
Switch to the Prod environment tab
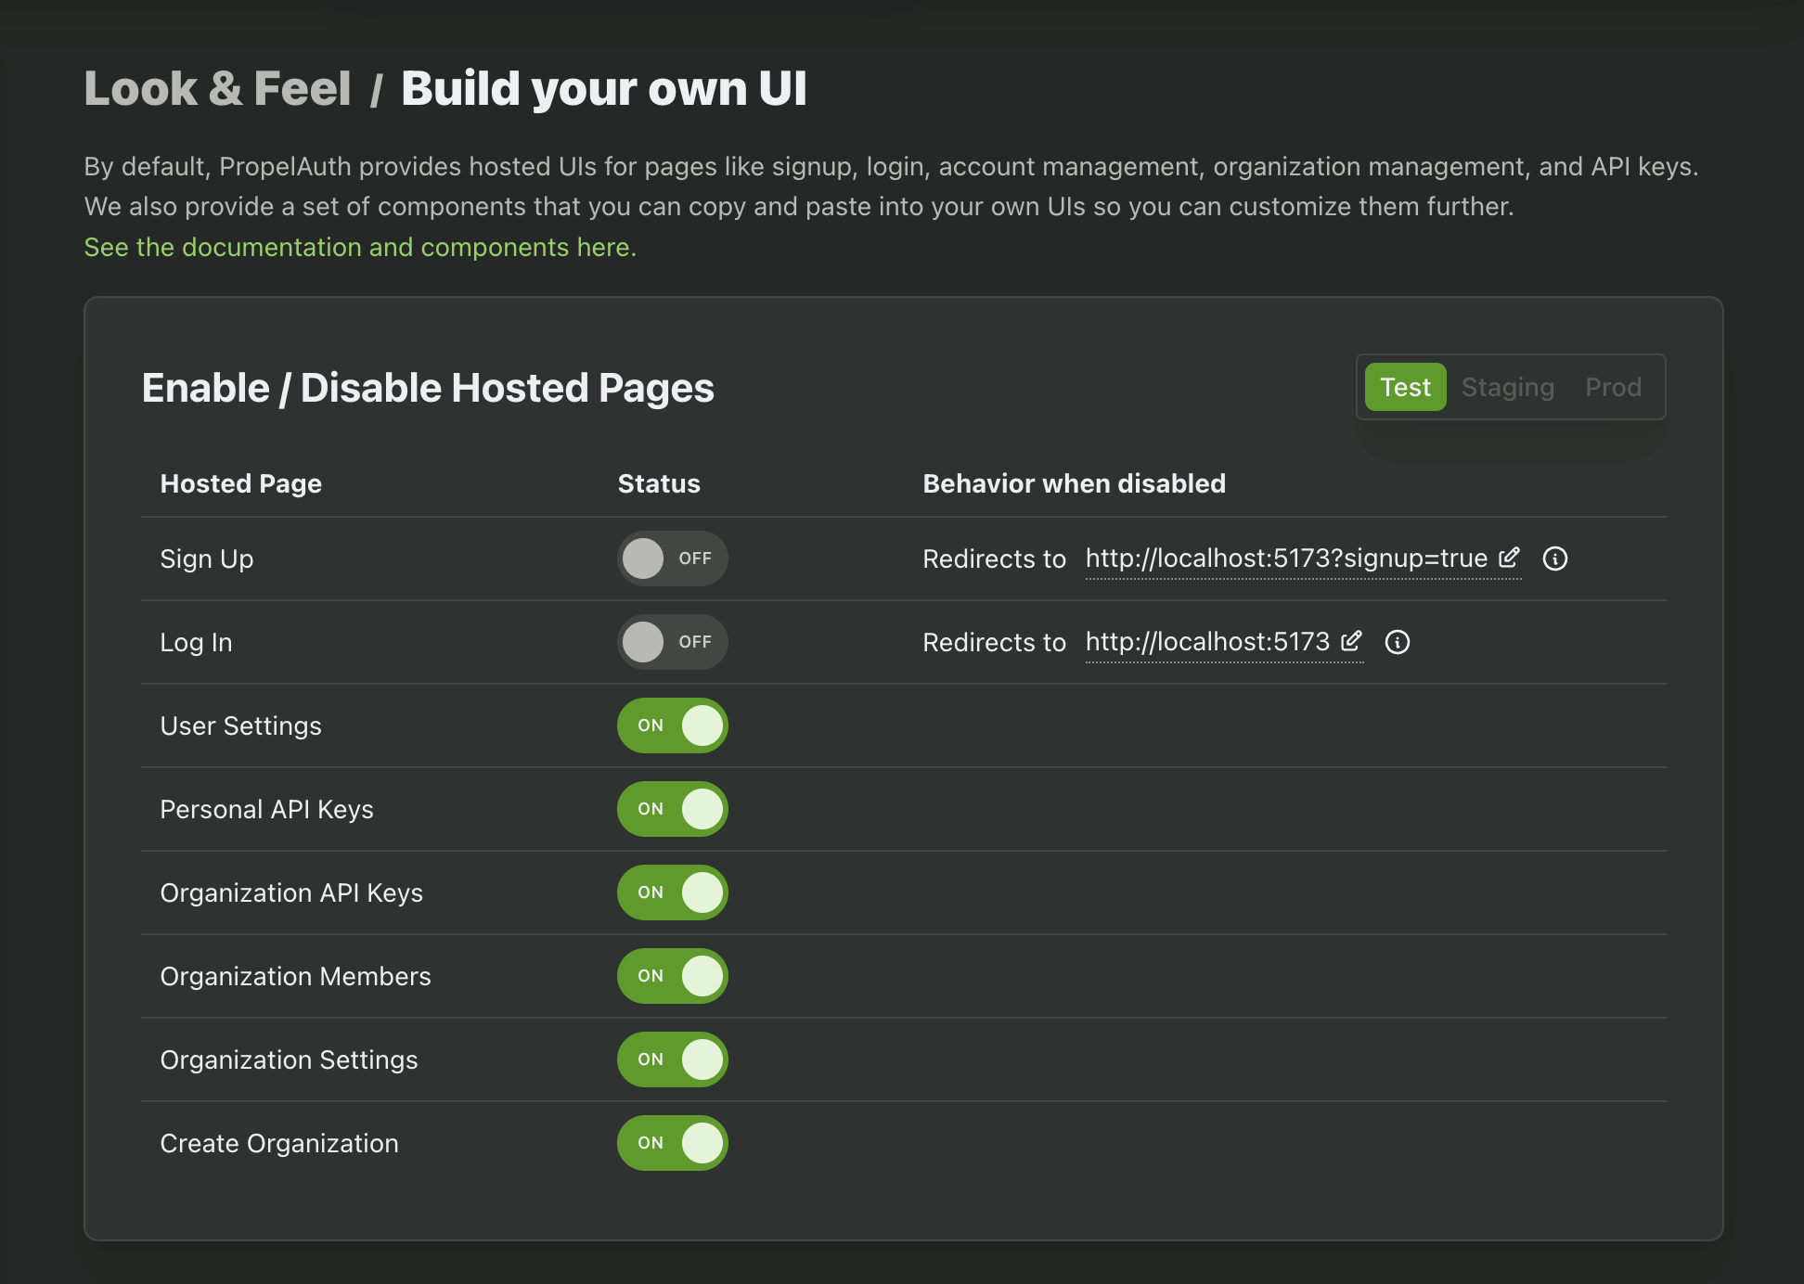1613,387
